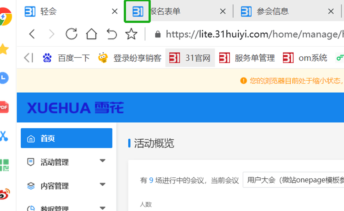Go to browser home page icon
The height and width of the screenshot is (211, 344).
[91, 34]
